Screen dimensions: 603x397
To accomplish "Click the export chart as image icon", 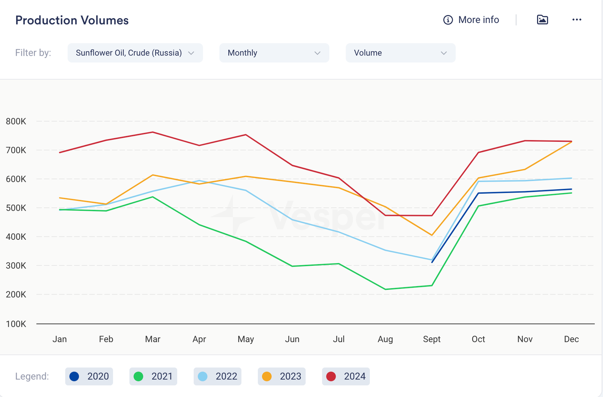I will [x=542, y=20].
